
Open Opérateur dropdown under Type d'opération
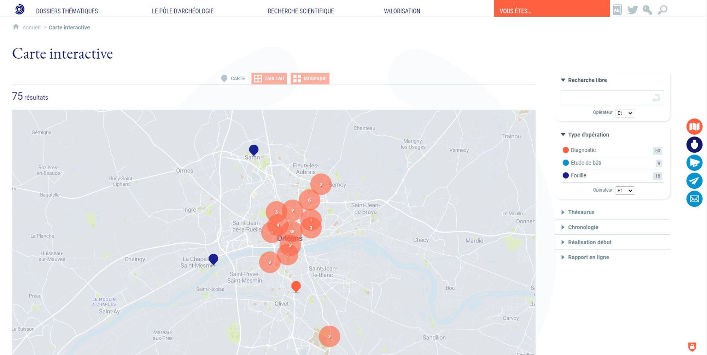tap(625, 191)
